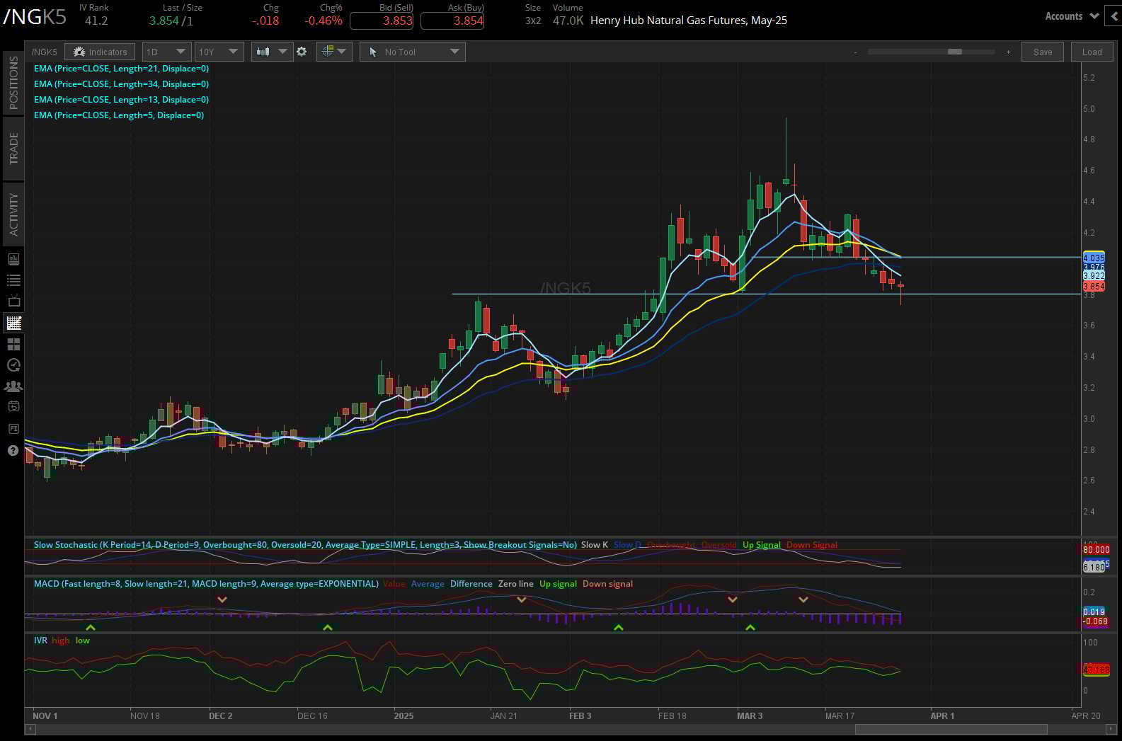Open the watchlist lines sidebar icon
The height and width of the screenshot is (741, 1122).
(x=13, y=280)
